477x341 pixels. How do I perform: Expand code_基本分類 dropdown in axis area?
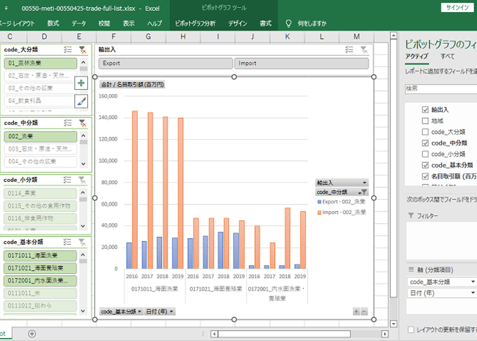(x=473, y=282)
